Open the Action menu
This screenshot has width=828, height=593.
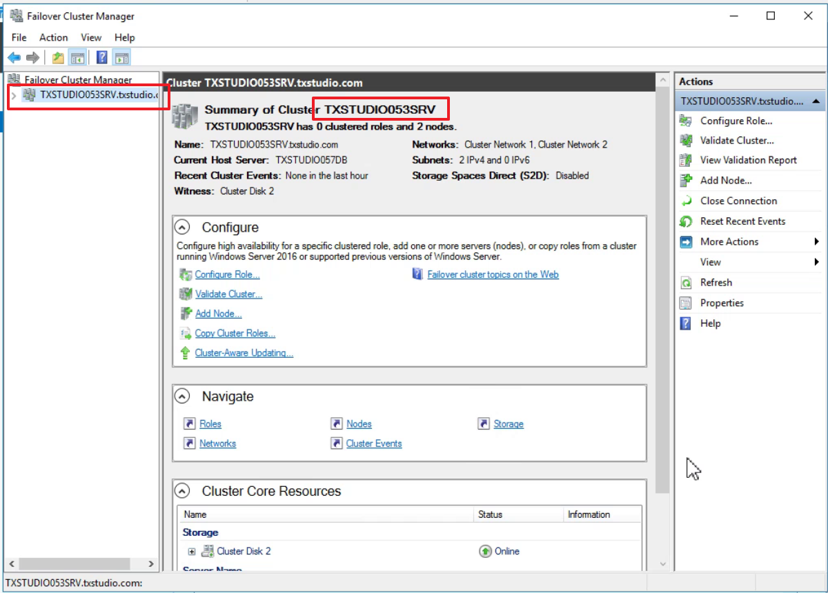tap(53, 37)
